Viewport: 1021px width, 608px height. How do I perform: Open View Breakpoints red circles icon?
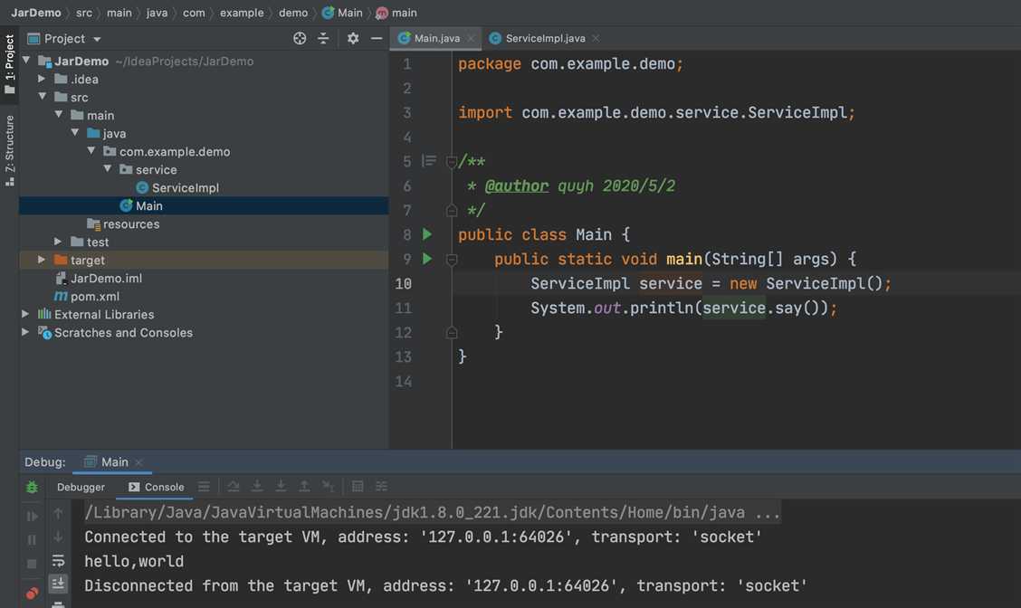point(32,593)
